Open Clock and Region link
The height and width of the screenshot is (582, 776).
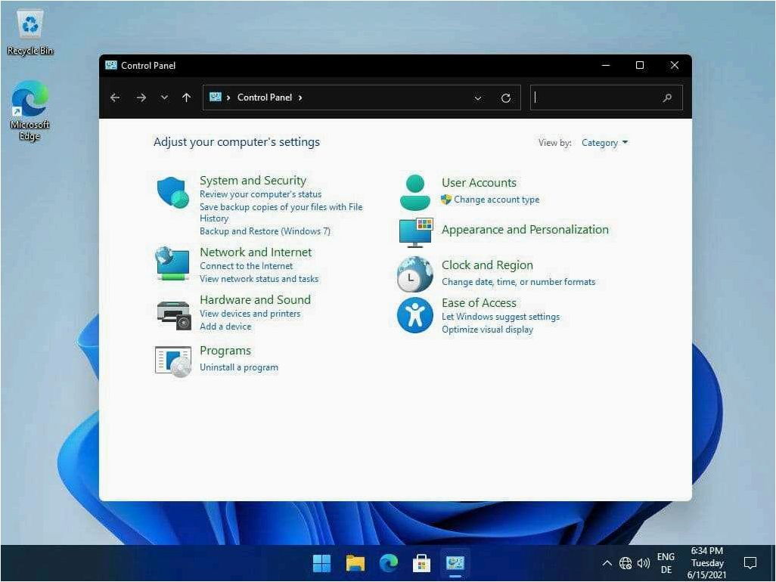pyautogui.click(x=487, y=265)
